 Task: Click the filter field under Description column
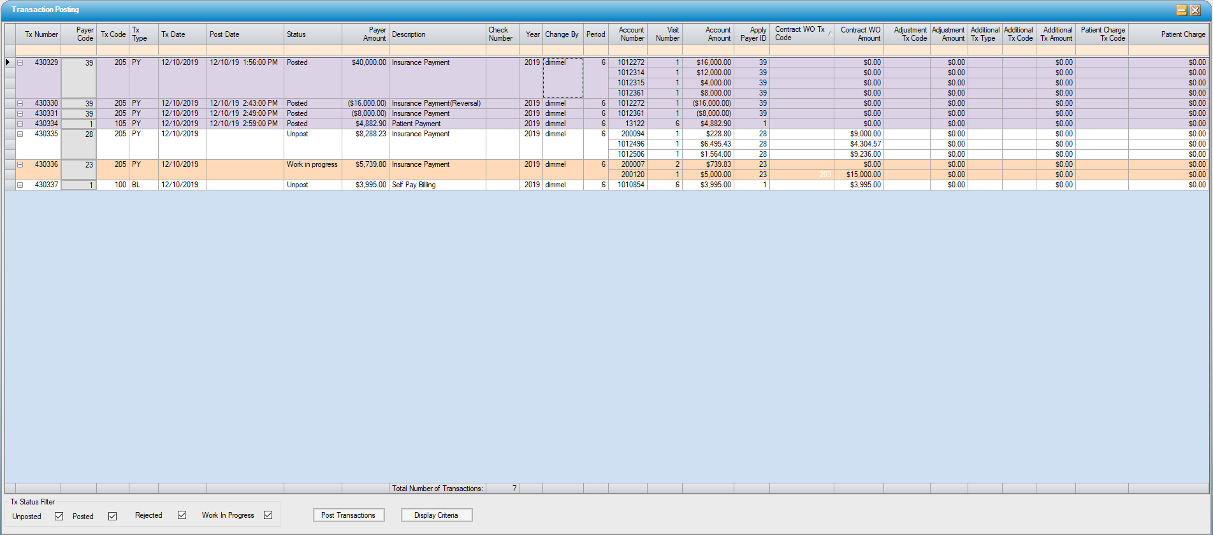437,50
